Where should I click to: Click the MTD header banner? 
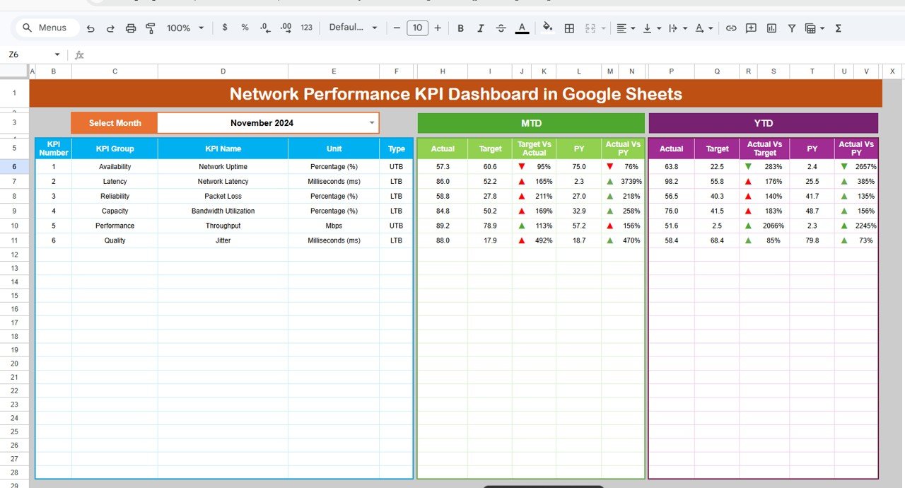tap(531, 122)
